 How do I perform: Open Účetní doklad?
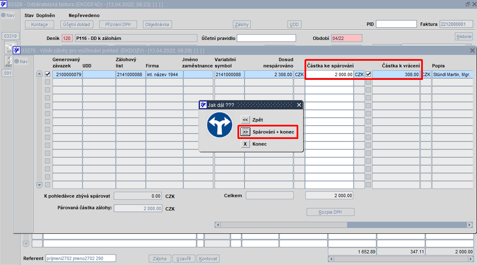pos(77,25)
